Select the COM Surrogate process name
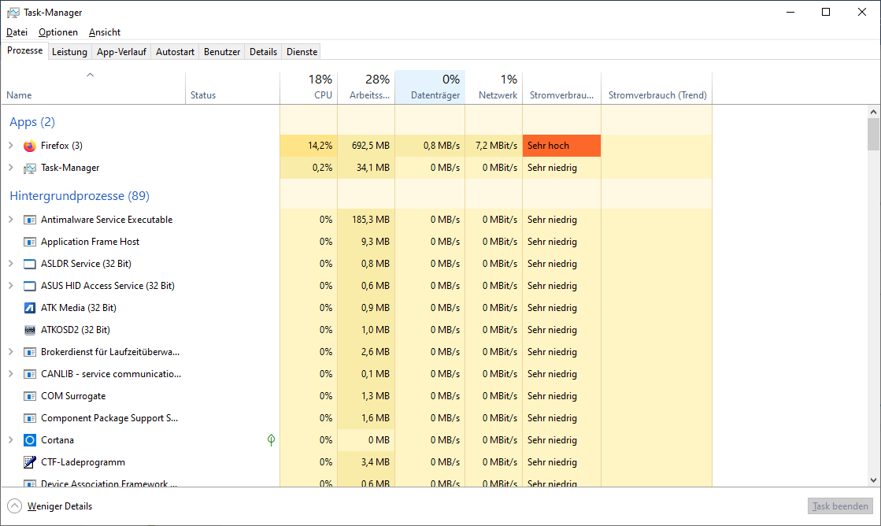The width and height of the screenshot is (881, 526). pos(73,396)
